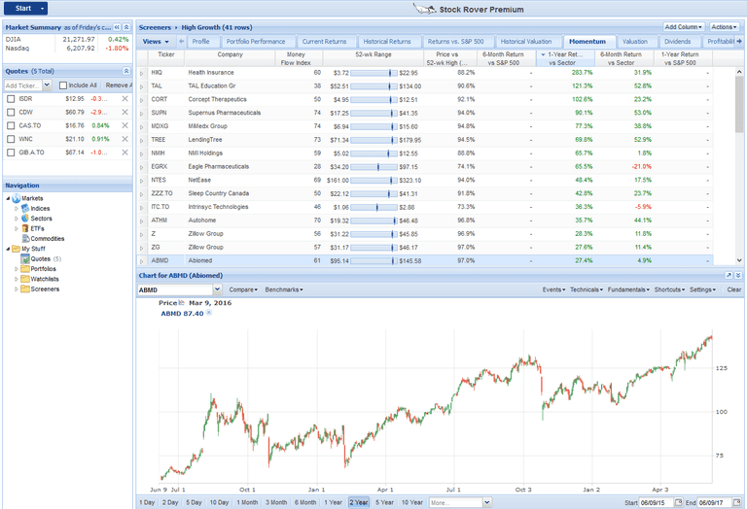Toggle the Include All checkbox
The image size is (747, 509).
tap(63, 85)
